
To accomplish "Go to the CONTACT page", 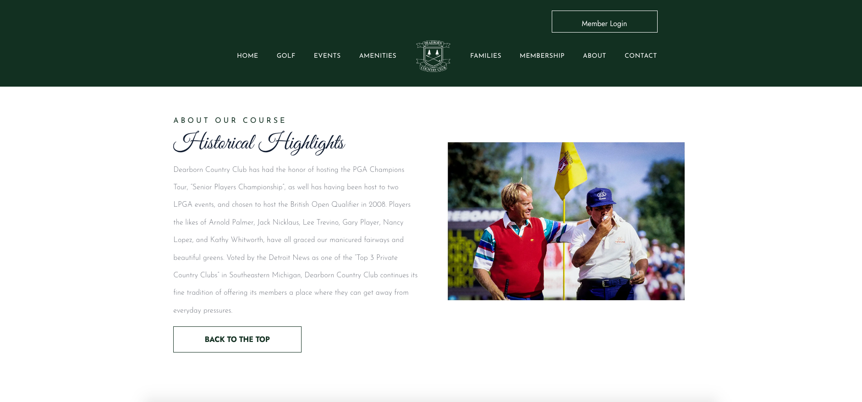I will [x=641, y=55].
